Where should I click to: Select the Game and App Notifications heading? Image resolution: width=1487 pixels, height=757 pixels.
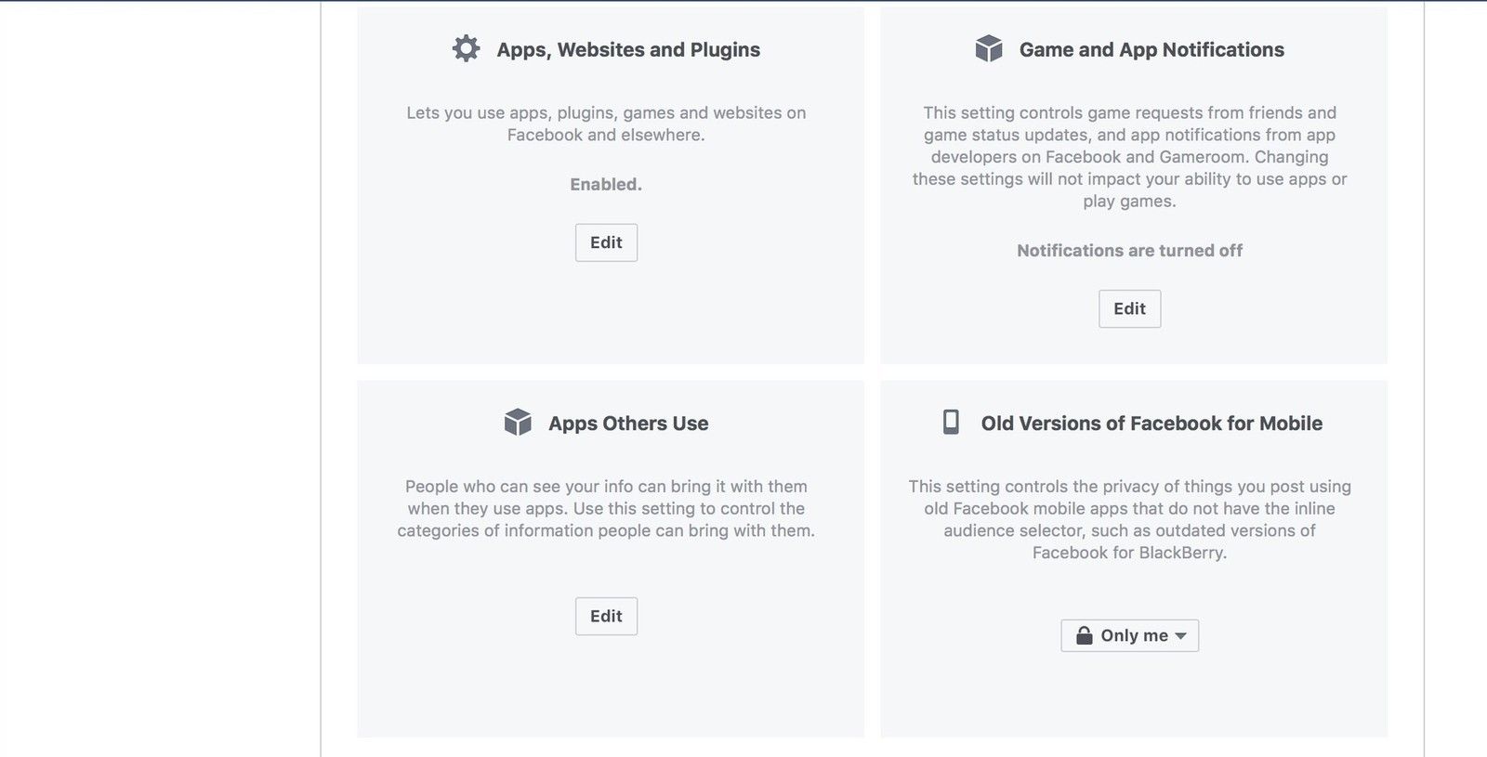(x=1151, y=50)
